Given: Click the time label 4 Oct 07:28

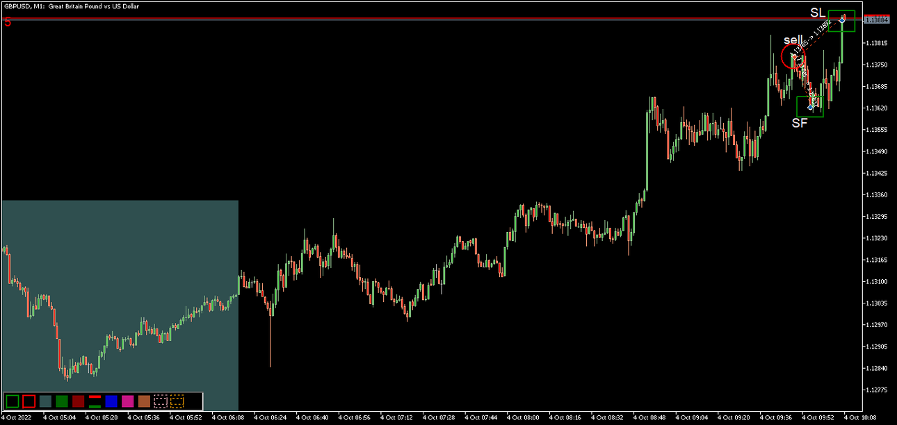Looking at the screenshot, I should 439,418.
